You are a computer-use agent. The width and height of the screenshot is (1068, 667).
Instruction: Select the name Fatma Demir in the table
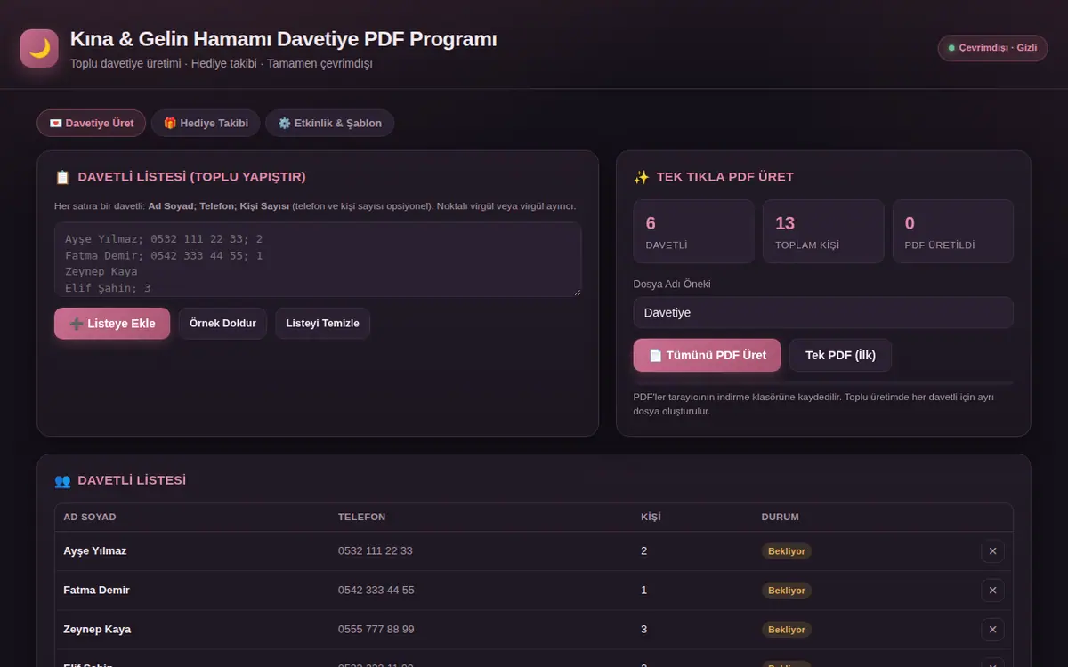pos(96,591)
